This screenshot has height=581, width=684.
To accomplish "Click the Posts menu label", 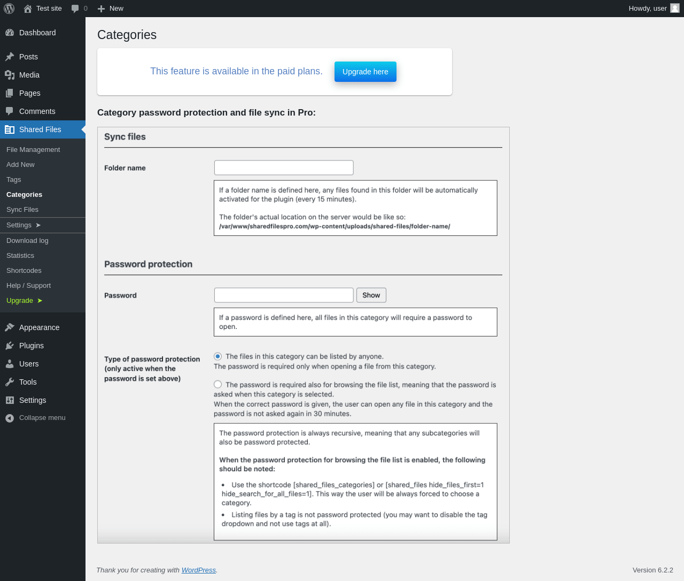I will (x=28, y=57).
